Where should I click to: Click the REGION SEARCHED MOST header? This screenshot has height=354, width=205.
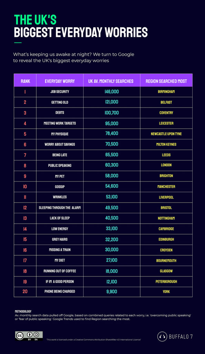[166, 81]
